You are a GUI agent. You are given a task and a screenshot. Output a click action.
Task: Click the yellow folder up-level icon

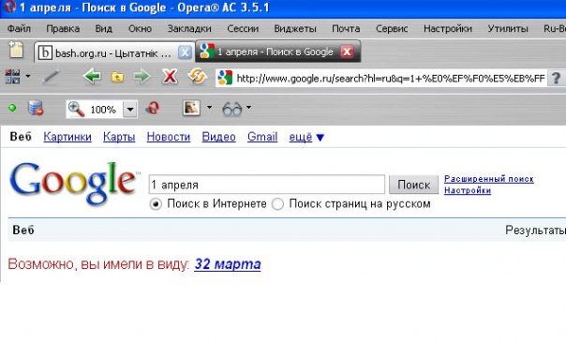[117, 77]
